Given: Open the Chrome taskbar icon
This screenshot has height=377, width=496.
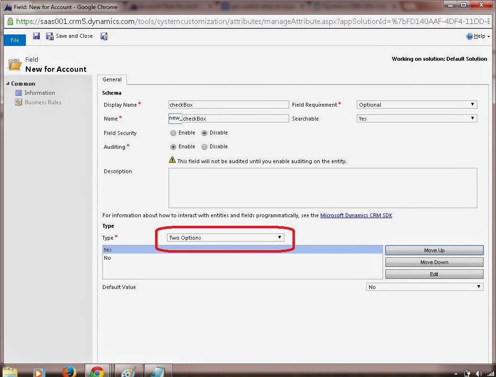Looking at the screenshot, I should [x=97, y=372].
